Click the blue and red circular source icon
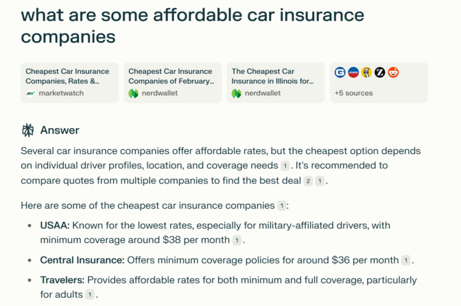This screenshot has width=461, height=306. (x=353, y=72)
